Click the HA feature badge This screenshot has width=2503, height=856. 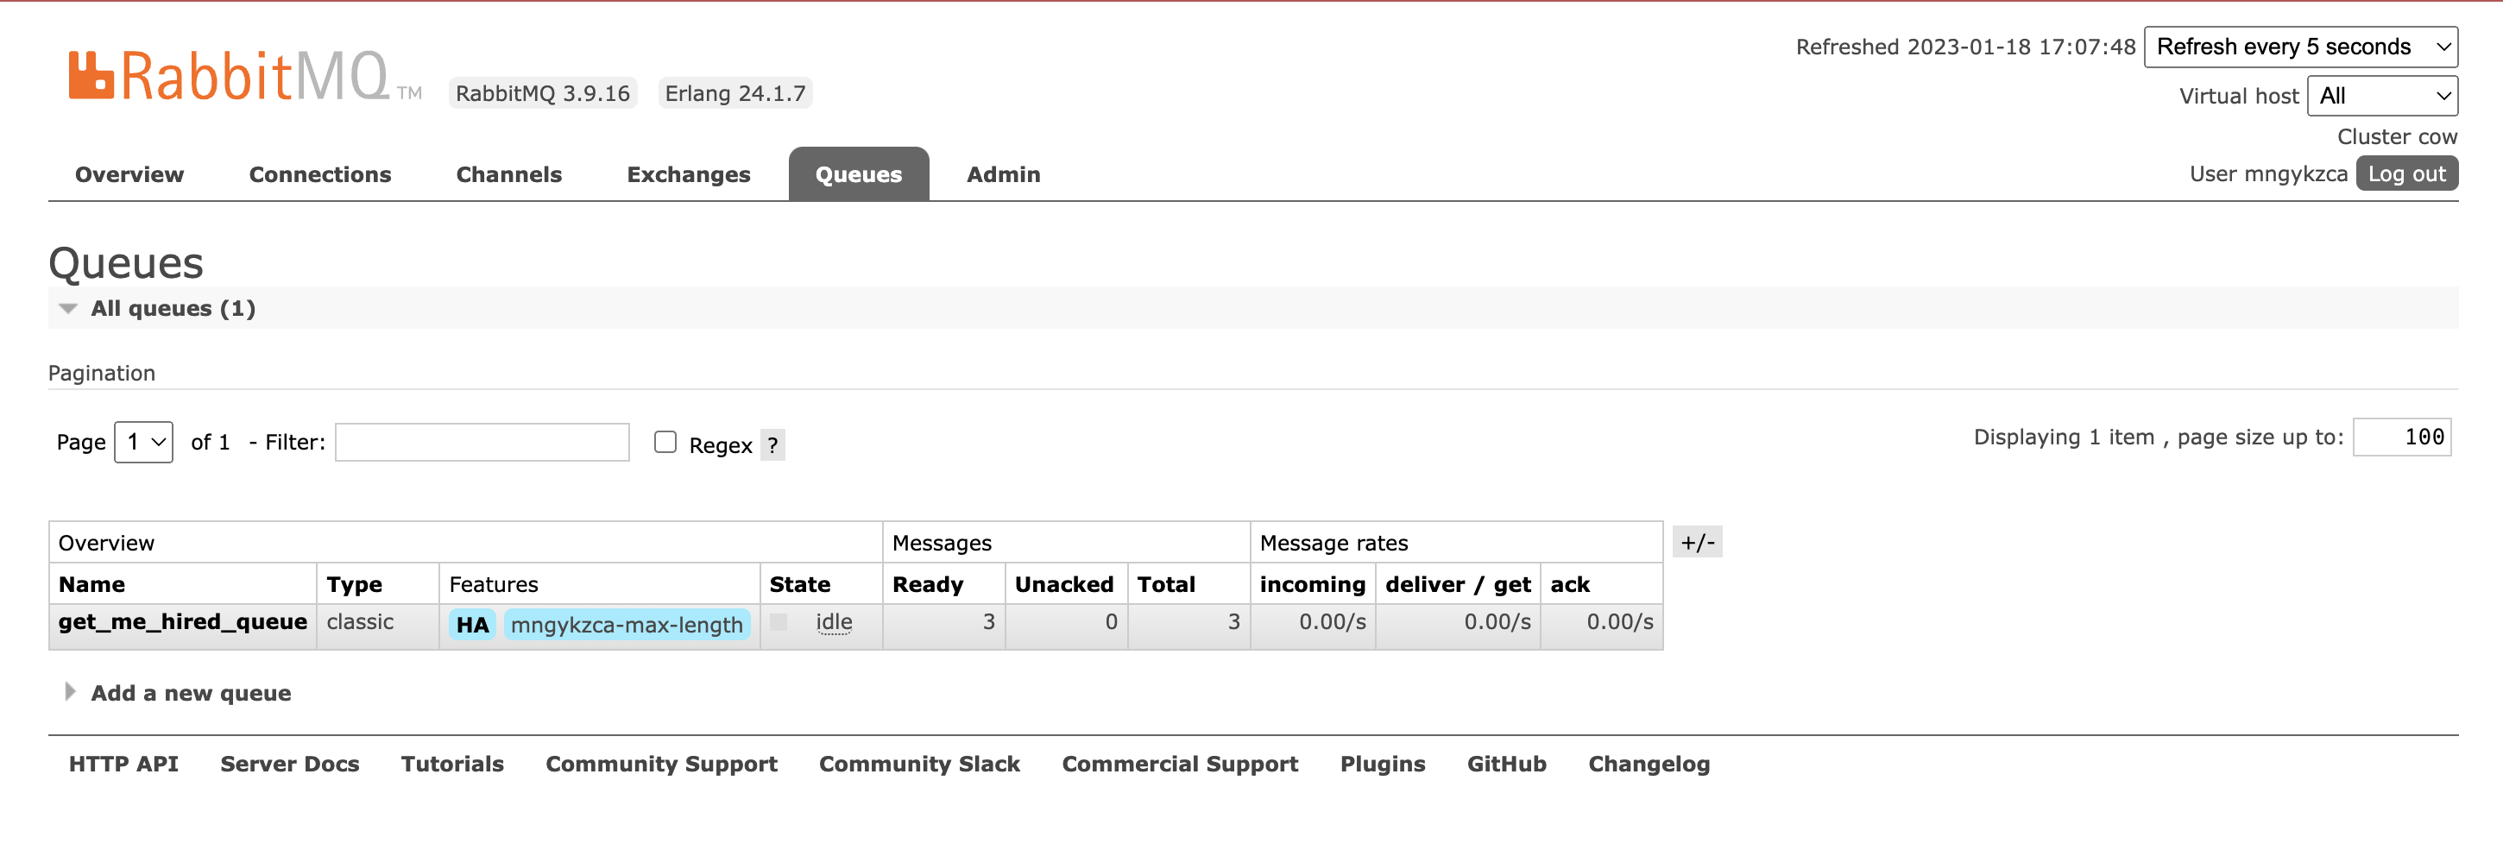(x=472, y=625)
